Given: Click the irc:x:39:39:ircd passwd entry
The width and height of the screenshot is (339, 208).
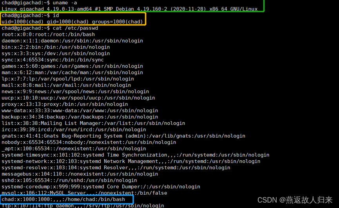Looking at the screenshot, I should pyautogui.click(x=74, y=130).
